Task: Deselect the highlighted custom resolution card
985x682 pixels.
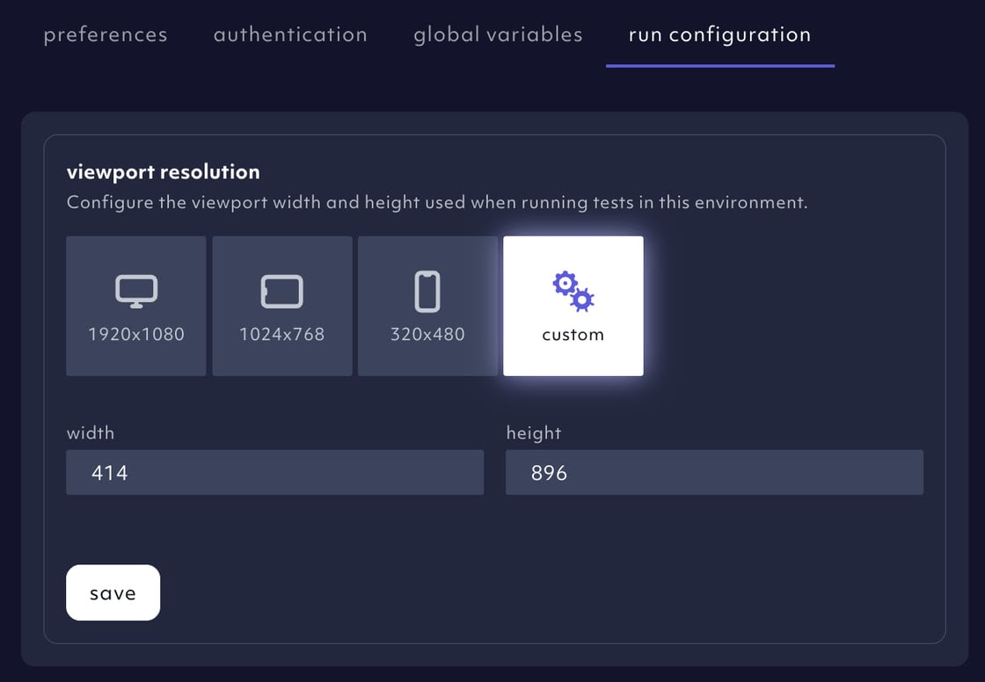Action: click(x=573, y=305)
